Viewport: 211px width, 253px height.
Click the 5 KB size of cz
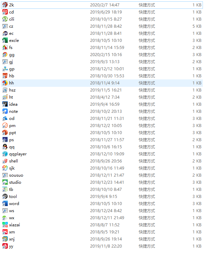[197, 26]
